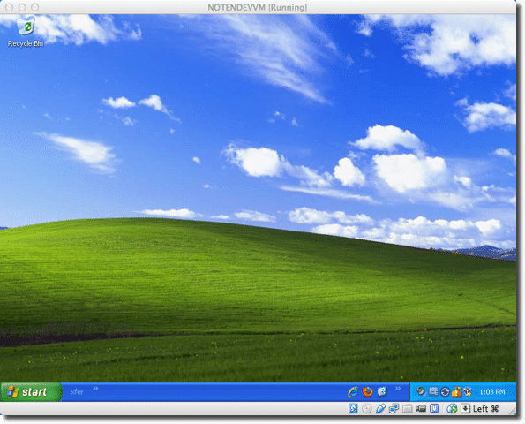
Task: Click the host key arrow indicator
Action: 465,409
